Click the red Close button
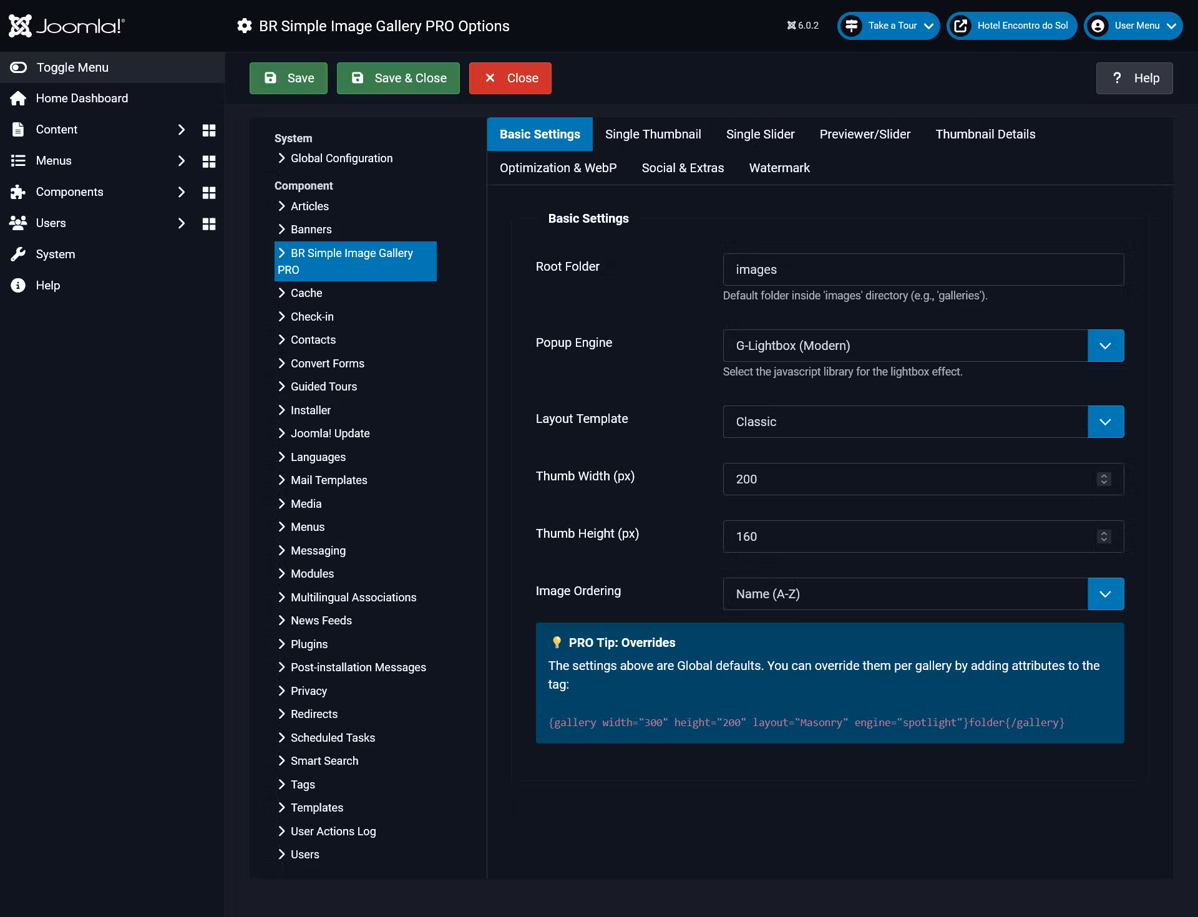The height and width of the screenshot is (917, 1198). coord(510,78)
